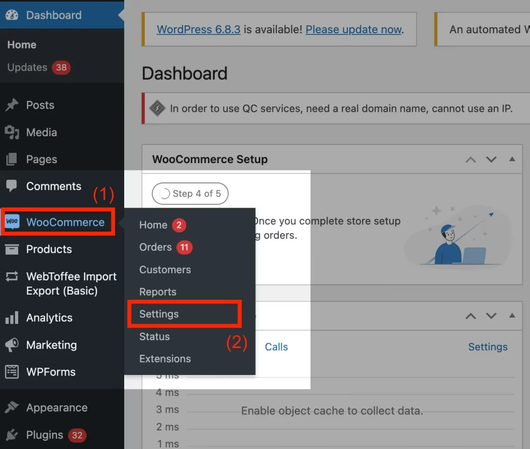Select Settings in the WooCommerce submenu
Screen dimensions: 530x449
pyautogui.click(x=158, y=314)
